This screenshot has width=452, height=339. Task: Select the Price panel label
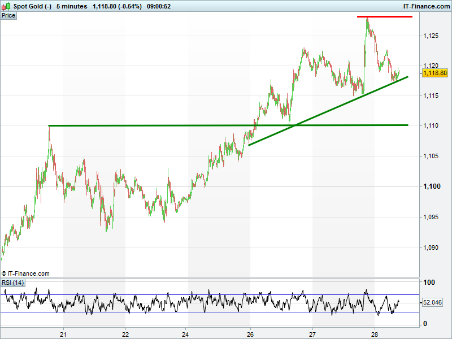(8, 15)
